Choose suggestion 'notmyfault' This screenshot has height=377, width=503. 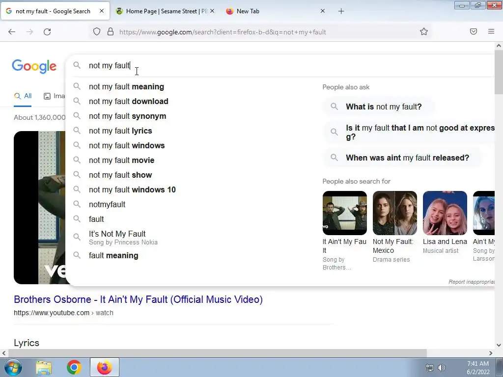107,205
